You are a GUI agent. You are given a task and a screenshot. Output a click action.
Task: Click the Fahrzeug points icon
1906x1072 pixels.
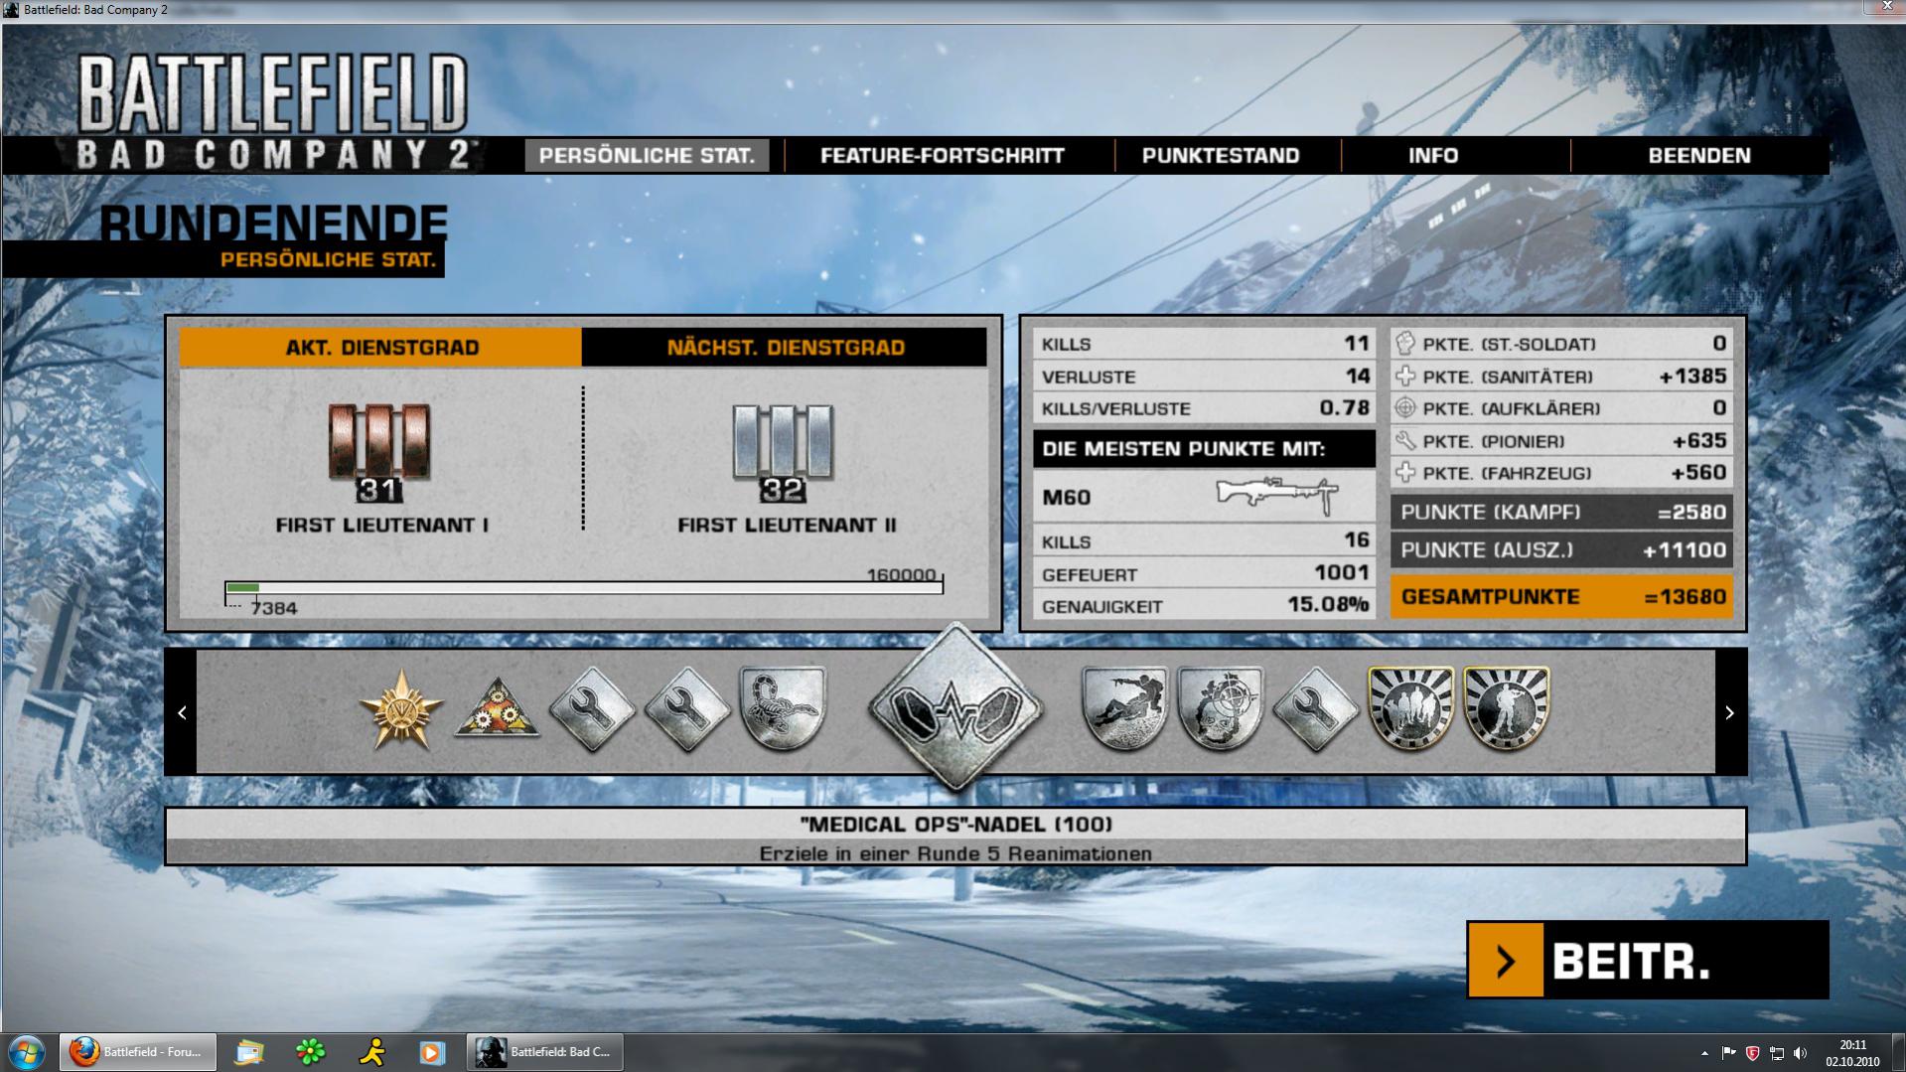1405,473
